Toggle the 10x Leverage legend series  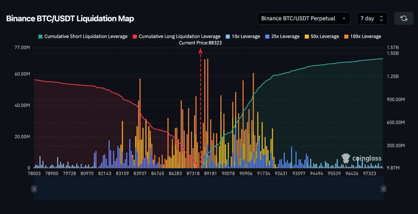[x=242, y=36]
